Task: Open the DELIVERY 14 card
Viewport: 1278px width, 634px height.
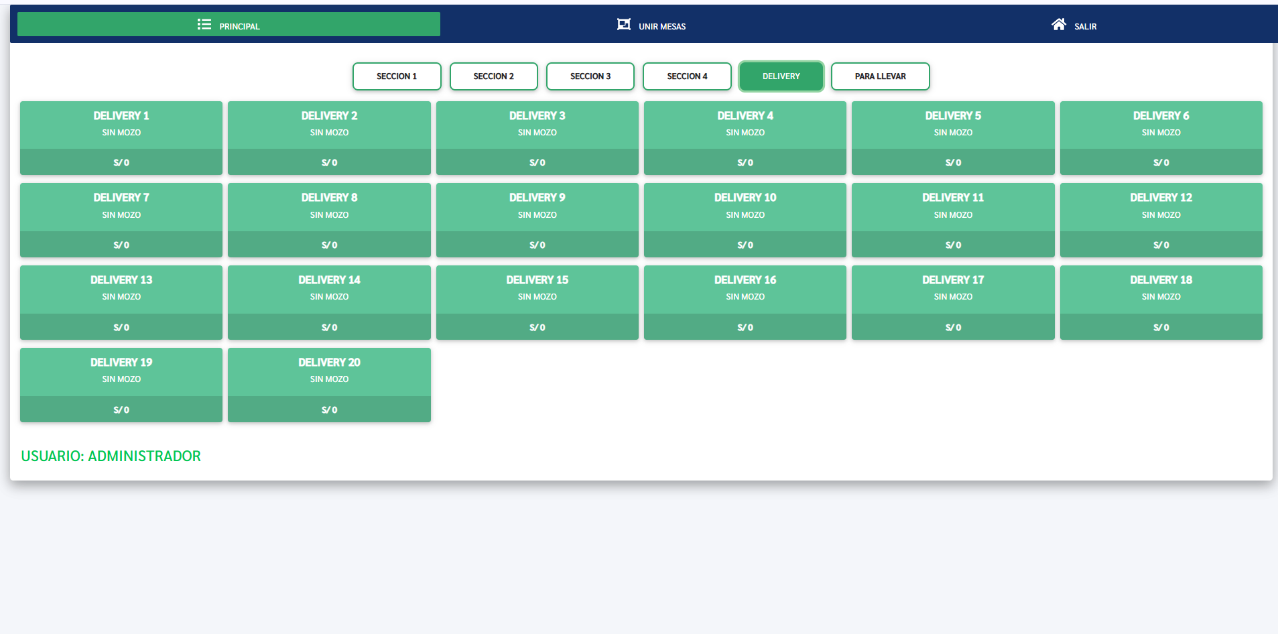Action: 329,303
